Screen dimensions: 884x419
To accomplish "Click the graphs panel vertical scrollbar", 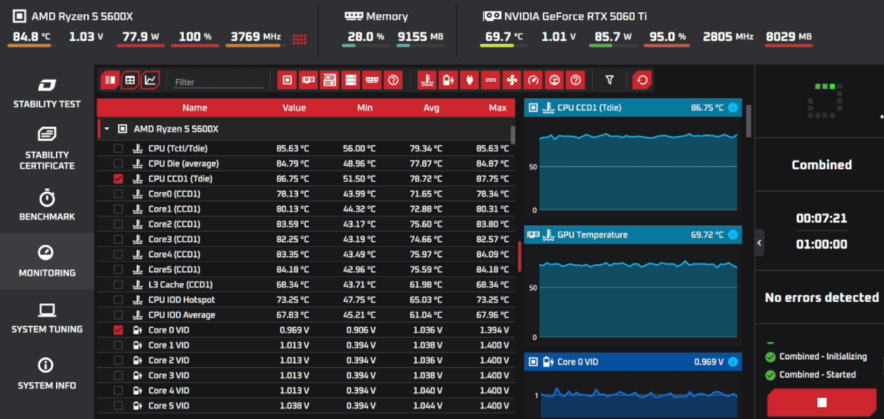I will (749, 120).
